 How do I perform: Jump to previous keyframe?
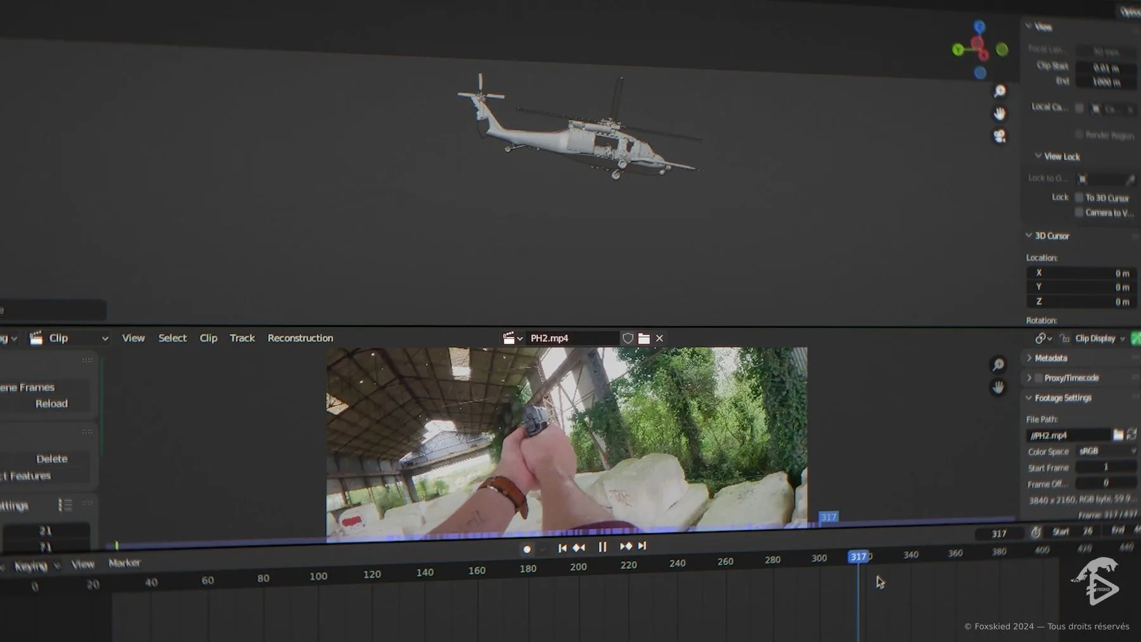[579, 548]
